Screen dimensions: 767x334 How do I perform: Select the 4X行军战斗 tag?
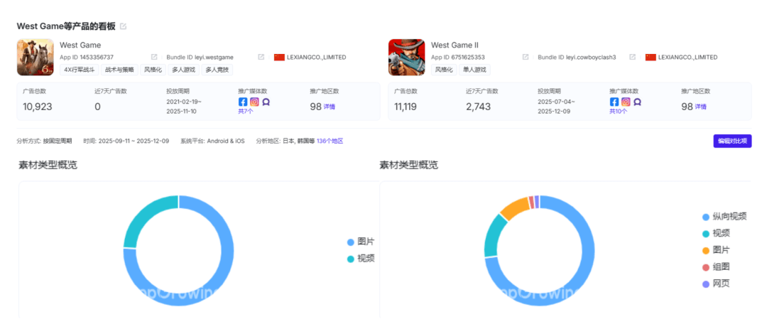tap(80, 70)
